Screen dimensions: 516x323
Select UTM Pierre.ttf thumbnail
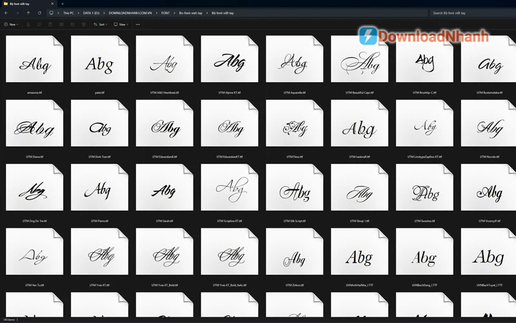[x=99, y=187]
